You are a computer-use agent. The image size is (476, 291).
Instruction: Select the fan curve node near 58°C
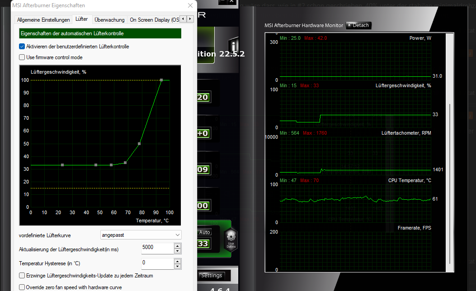(x=111, y=165)
